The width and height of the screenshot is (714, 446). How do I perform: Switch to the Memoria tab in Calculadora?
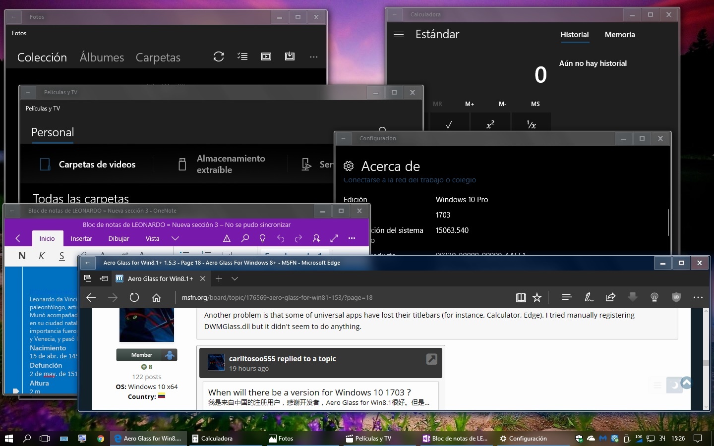(x=620, y=35)
